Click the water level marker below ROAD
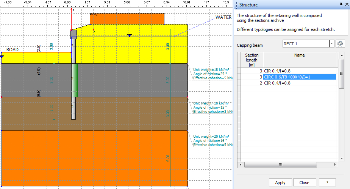This screenshot has width=350, height=189. click(2, 56)
